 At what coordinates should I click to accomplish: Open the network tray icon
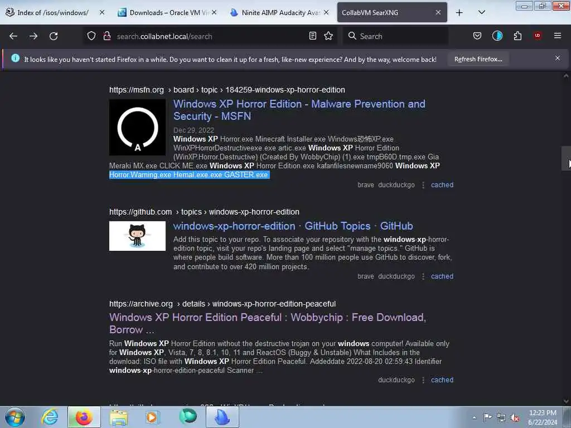(501, 417)
